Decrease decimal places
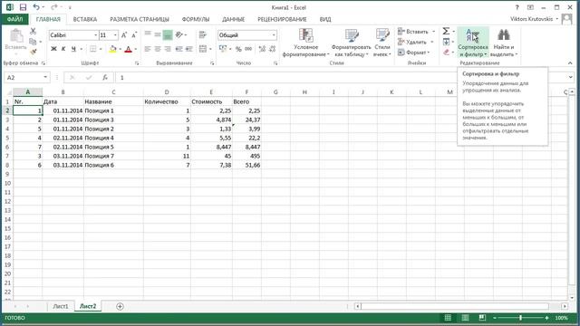 (273, 49)
